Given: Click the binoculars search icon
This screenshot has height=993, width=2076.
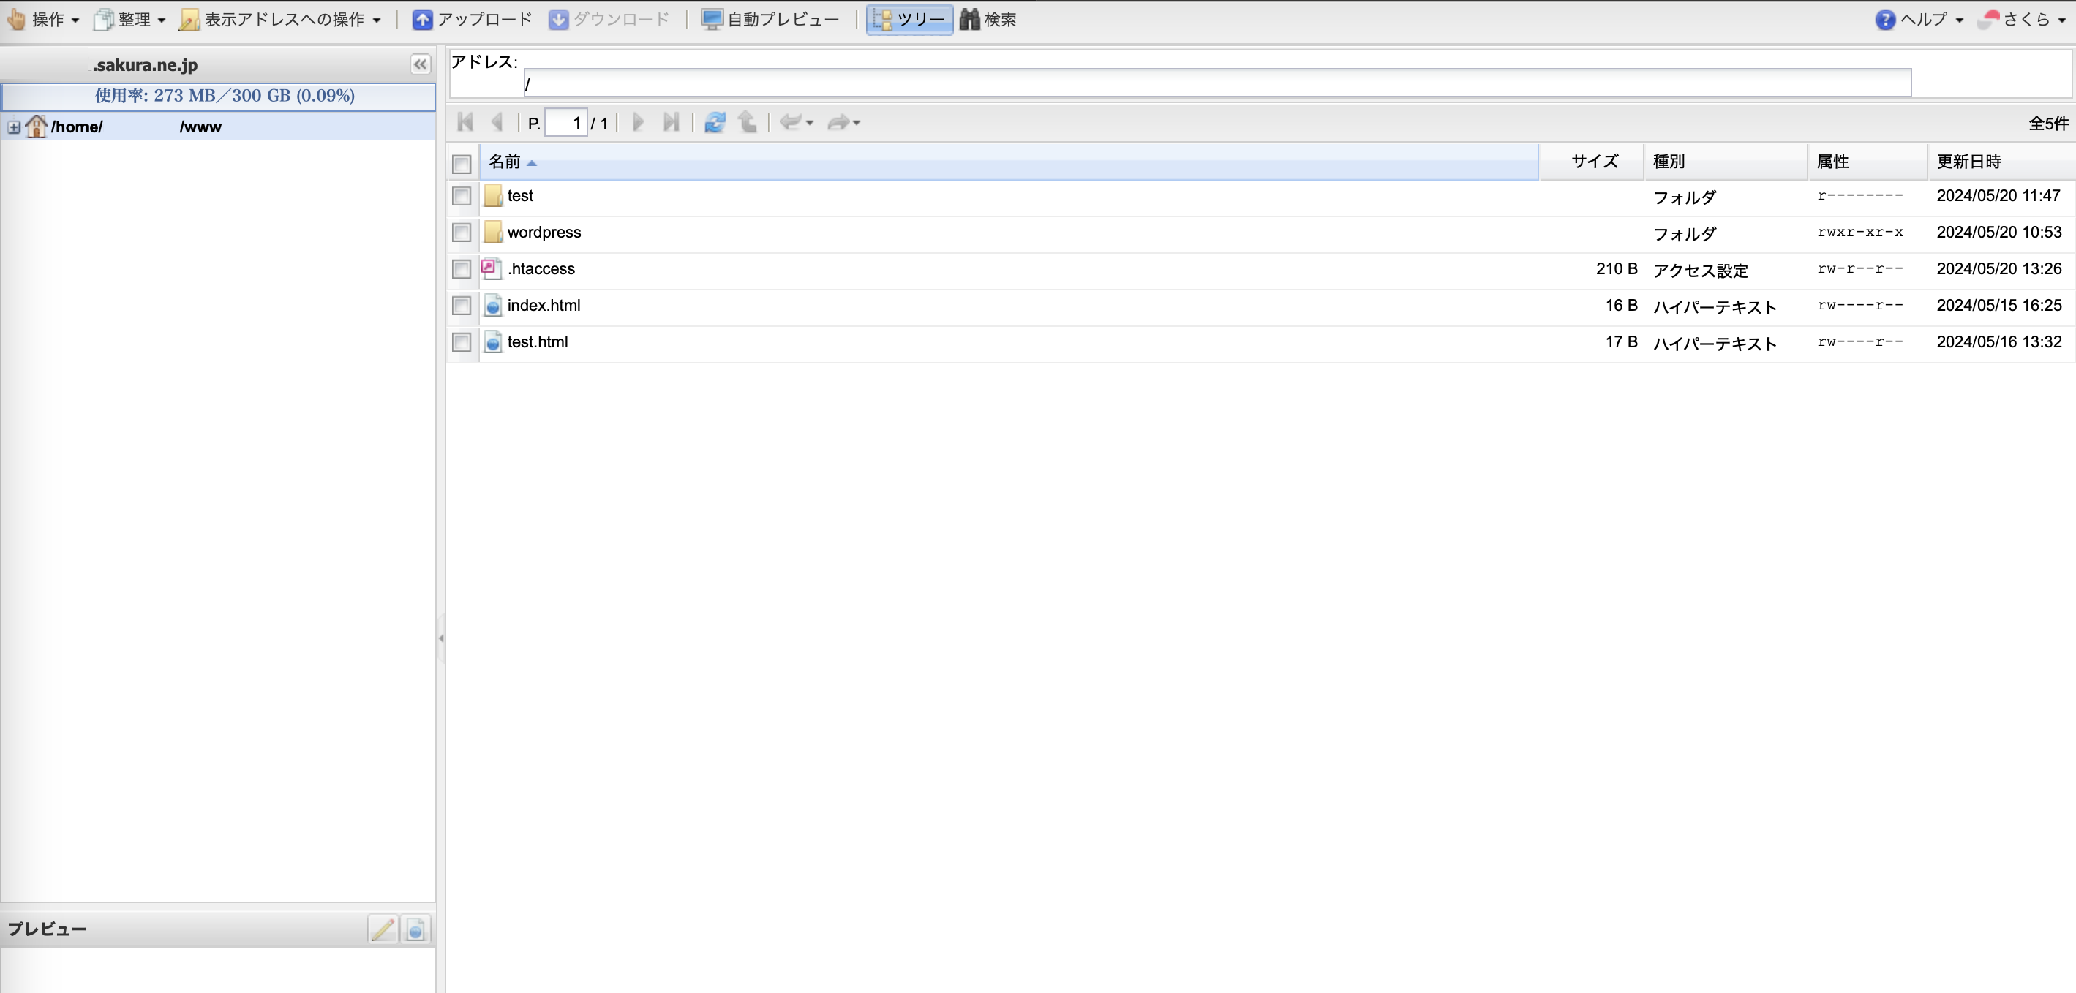Looking at the screenshot, I should pyautogui.click(x=969, y=19).
